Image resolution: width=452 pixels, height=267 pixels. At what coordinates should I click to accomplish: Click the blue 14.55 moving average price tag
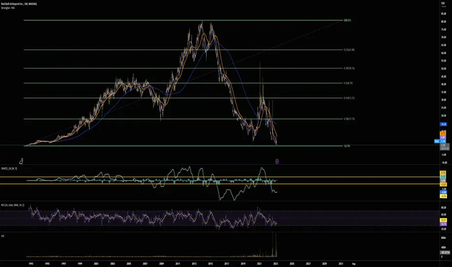[443, 124]
